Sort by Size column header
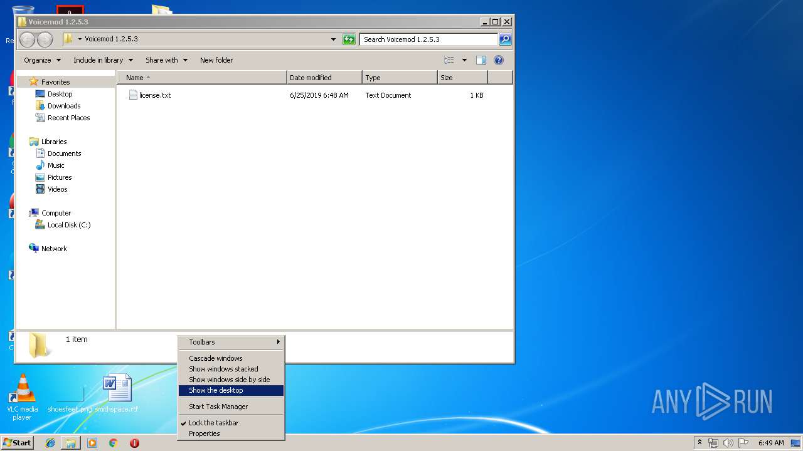Screen dimensions: 803x451 pyautogui.click(x=462, y=78)
